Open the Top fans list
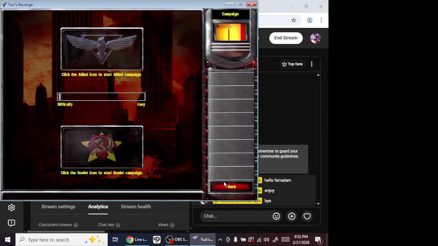The height and width of the screenshot is (246, 438). tap(292, 64)
